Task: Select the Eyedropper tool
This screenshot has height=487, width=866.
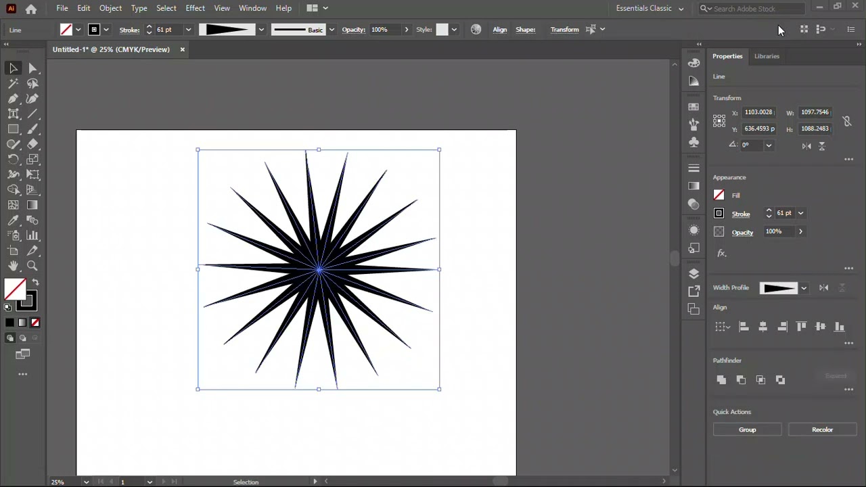Action: [x=13, y=221]
